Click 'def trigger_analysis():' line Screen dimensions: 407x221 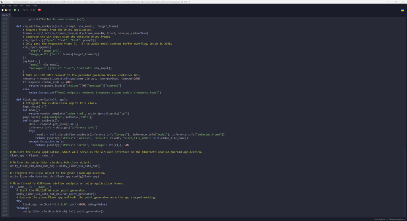[x=41, y=121]
